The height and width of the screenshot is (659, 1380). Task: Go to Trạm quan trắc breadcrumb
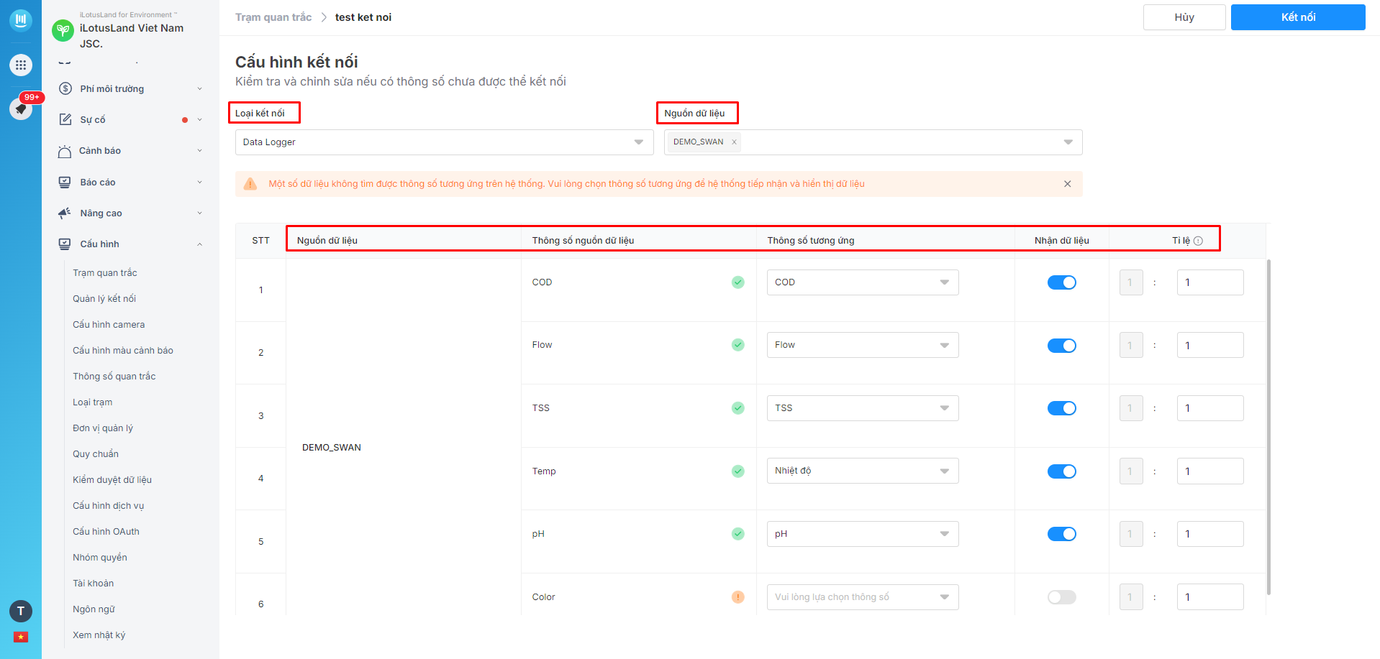tap(273, 17)
